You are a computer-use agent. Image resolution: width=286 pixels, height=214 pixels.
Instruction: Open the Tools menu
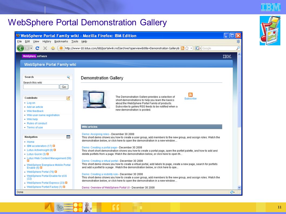pos(75,41)
